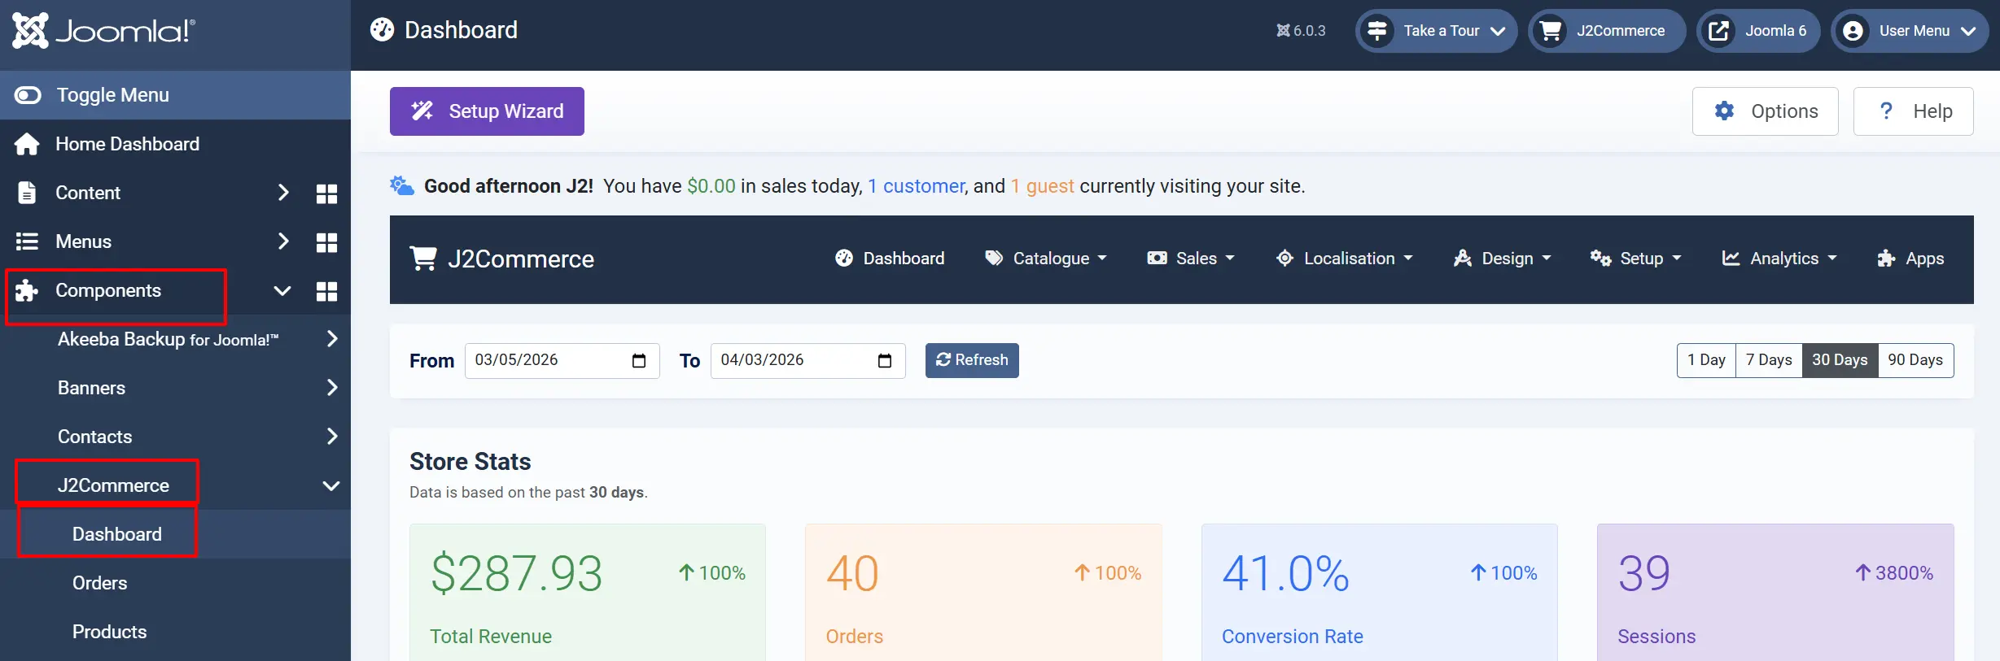Screen dimensions: 2000x661
Task: Open the Content dashboard grid icon
Action: pos(326,194)
